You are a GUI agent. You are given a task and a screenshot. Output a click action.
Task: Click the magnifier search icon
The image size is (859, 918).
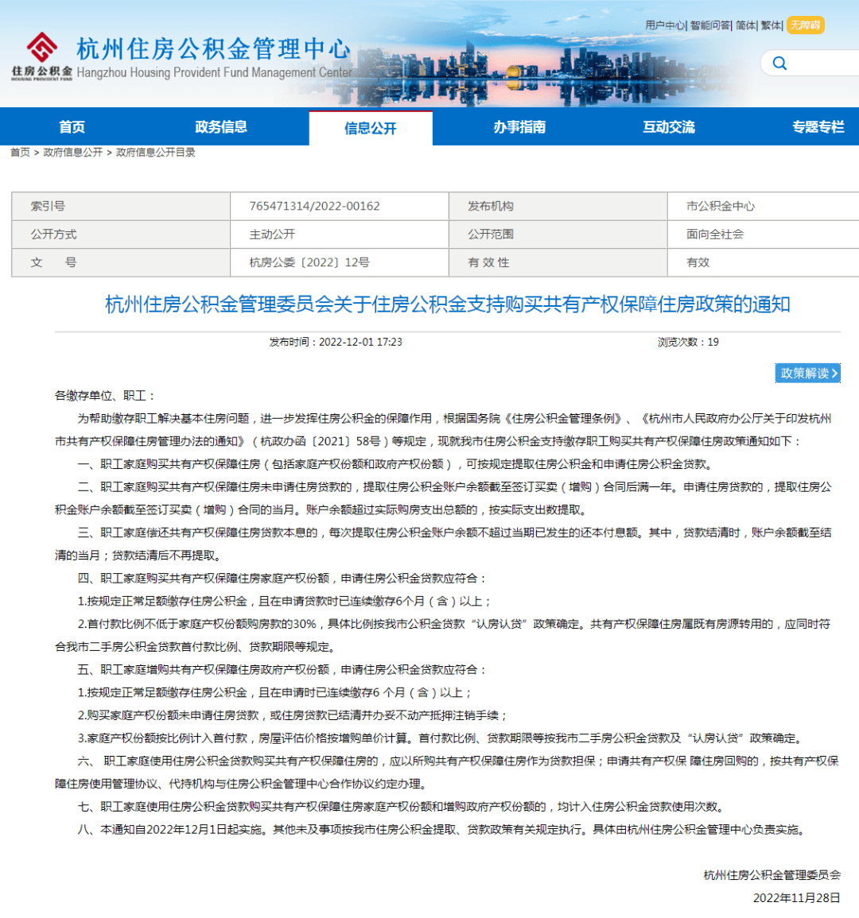779,64
